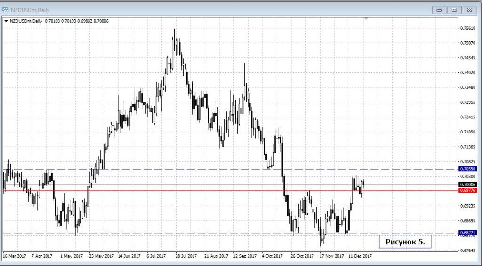Click the 28 Jul 2017 date on time axis

pos(185,257)
